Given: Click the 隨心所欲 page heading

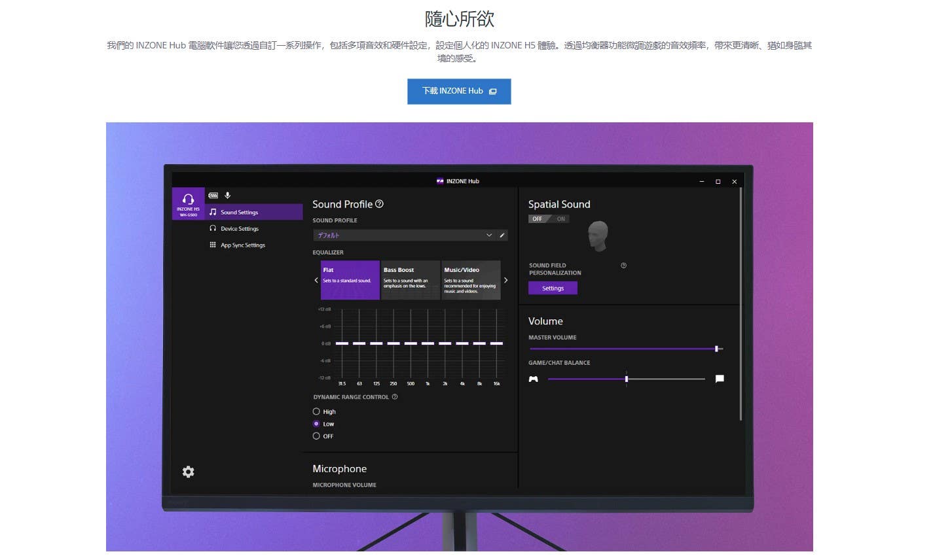Looking at the screenshot, I should click(459, 19).
